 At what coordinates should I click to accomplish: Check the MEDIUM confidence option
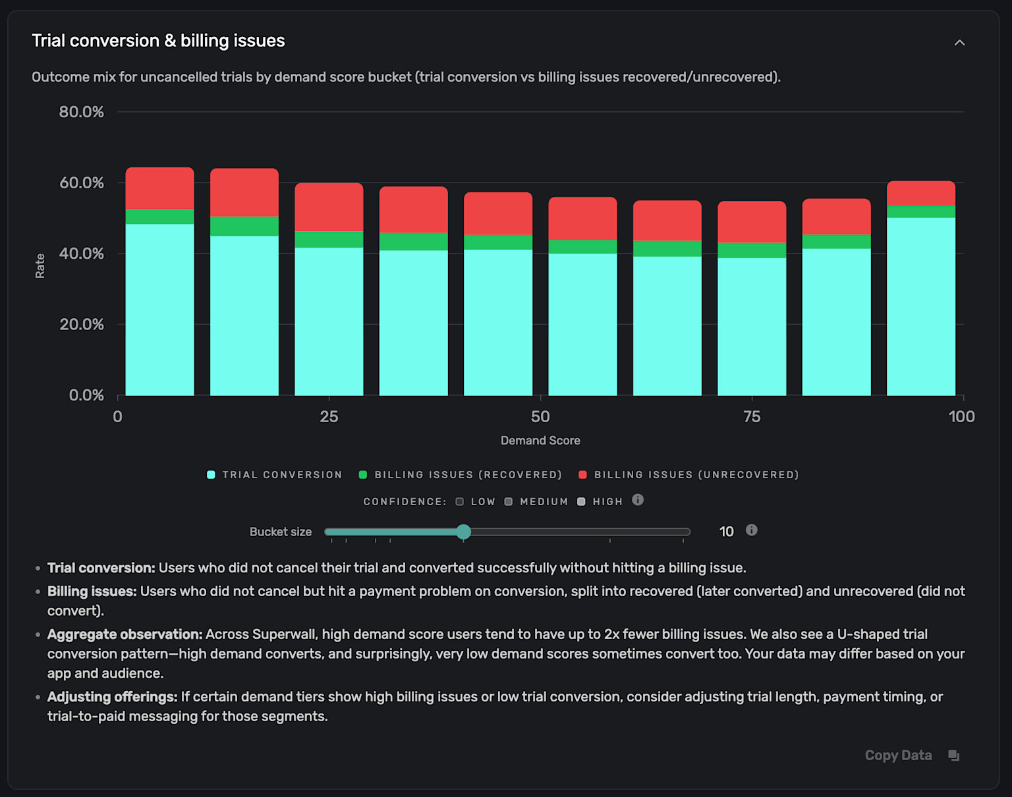point(508,501)
